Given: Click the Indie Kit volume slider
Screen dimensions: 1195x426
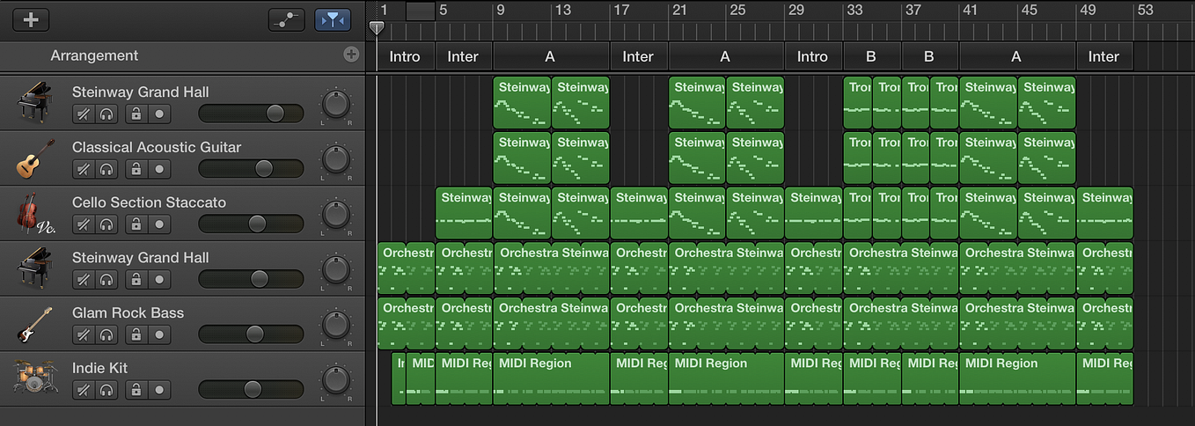Looking at the screenshot, I should (251, 389).
